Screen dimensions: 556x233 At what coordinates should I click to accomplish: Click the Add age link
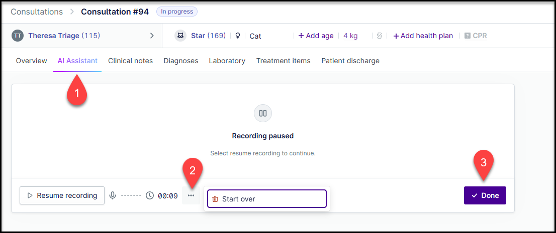tap(316, 36)
